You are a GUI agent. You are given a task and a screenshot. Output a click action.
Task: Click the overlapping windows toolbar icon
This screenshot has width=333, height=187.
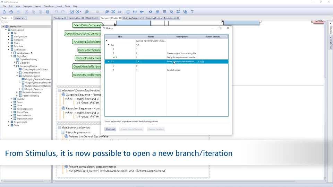(185, 12)
